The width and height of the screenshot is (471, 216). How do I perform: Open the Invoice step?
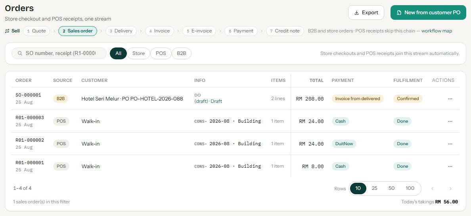coord(159,31)
